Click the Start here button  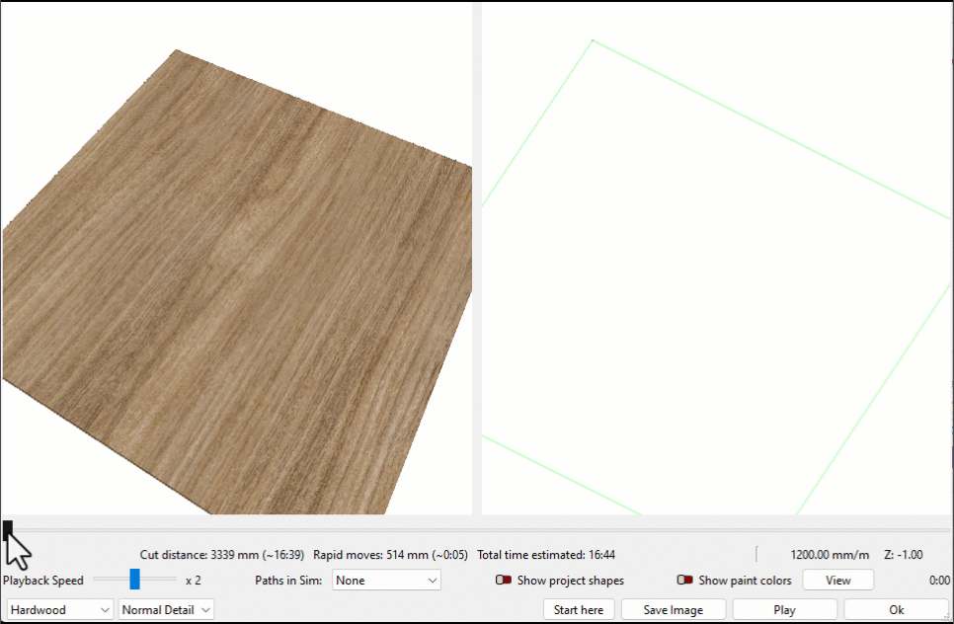pos(579,610)
